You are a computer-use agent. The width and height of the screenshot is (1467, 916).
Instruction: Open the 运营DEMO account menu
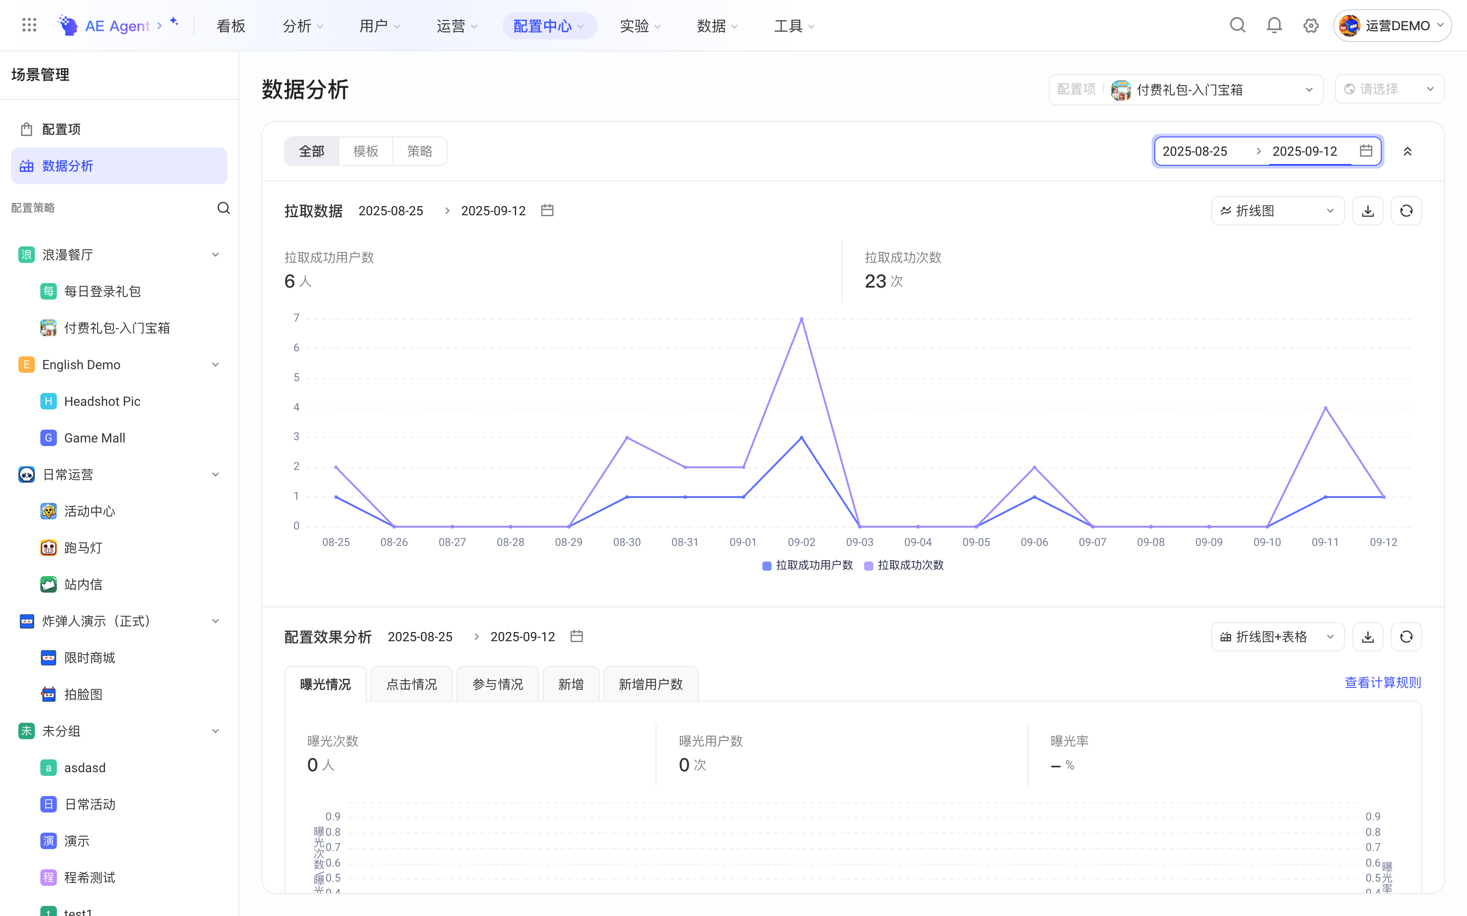tap(1392, 26)
